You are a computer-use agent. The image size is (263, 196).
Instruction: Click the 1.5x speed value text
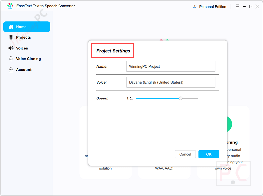point(130,98)
